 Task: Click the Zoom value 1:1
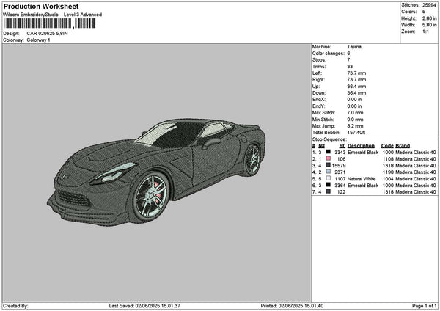point(425,32)
